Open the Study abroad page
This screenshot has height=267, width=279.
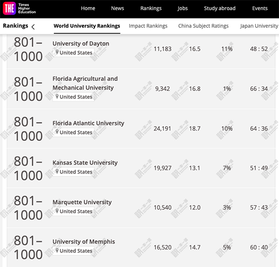pyautogui.click(x=220, y=8)
